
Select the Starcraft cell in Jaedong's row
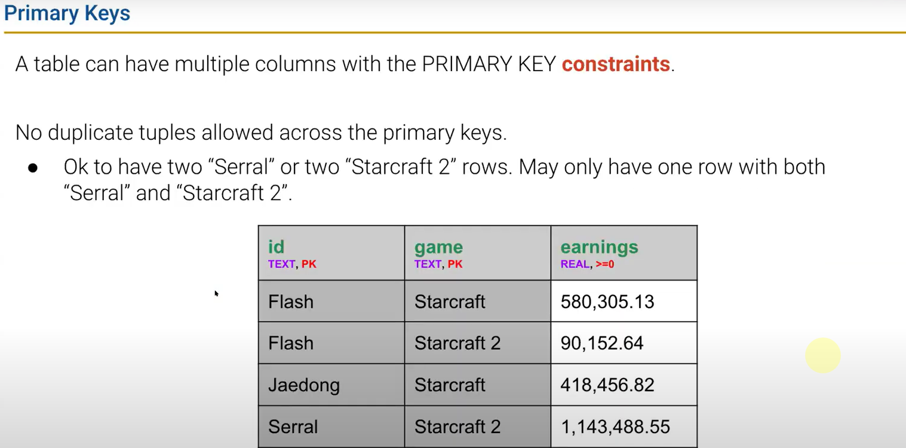coord(450,385)
